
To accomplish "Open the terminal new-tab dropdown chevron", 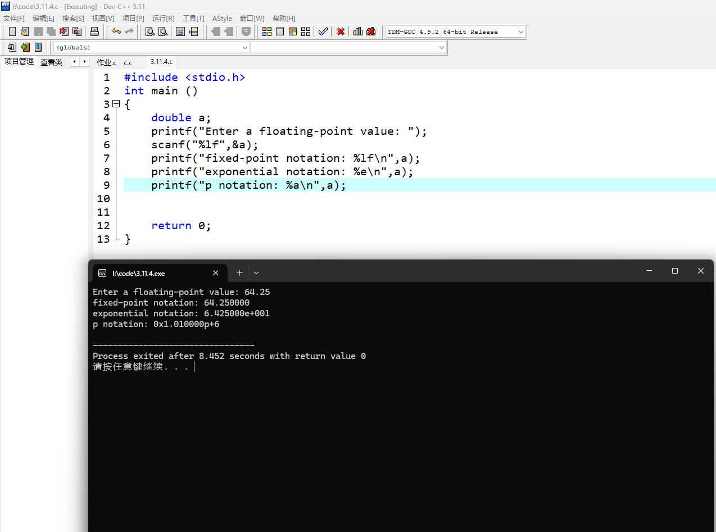I will [x=256, y=272].
